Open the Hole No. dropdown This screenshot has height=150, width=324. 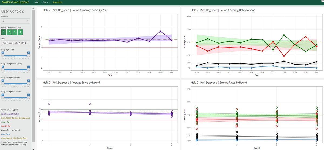(x=16, y=21)
